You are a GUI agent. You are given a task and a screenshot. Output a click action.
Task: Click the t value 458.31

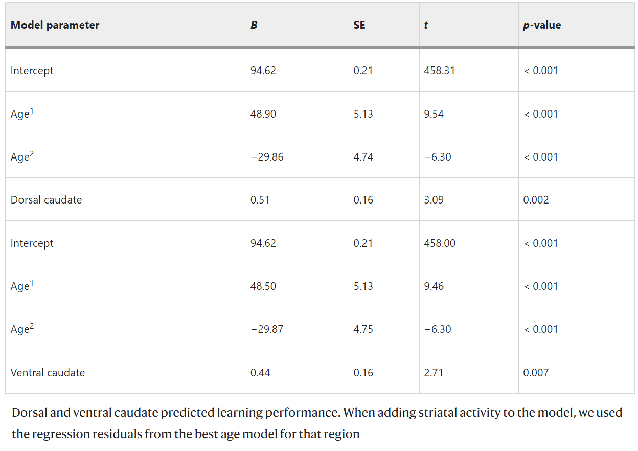[439, 71]
